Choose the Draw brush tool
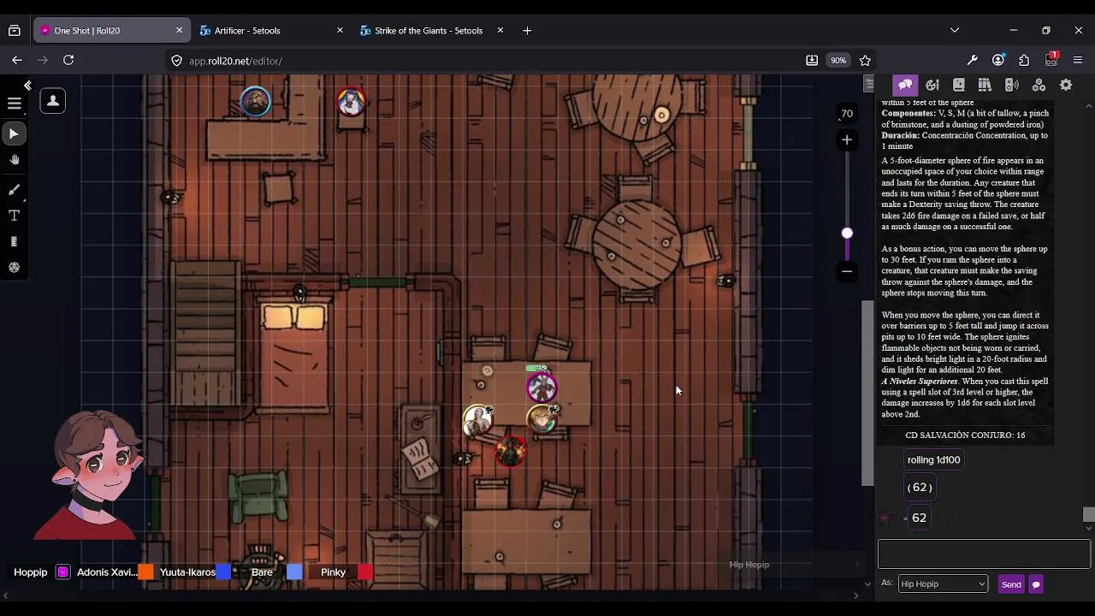The width and height of the screenshot is (1095, 616). click(14, 189)
